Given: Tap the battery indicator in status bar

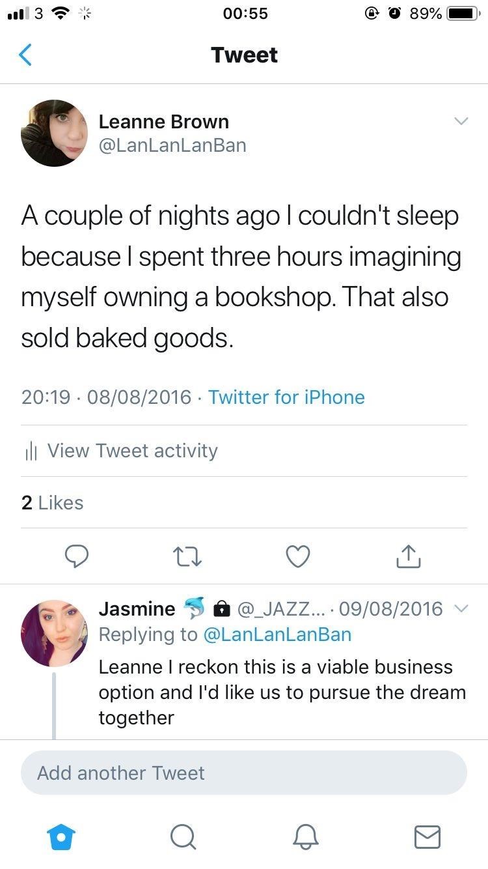Looking at the screenshot, I should point(463,14).
